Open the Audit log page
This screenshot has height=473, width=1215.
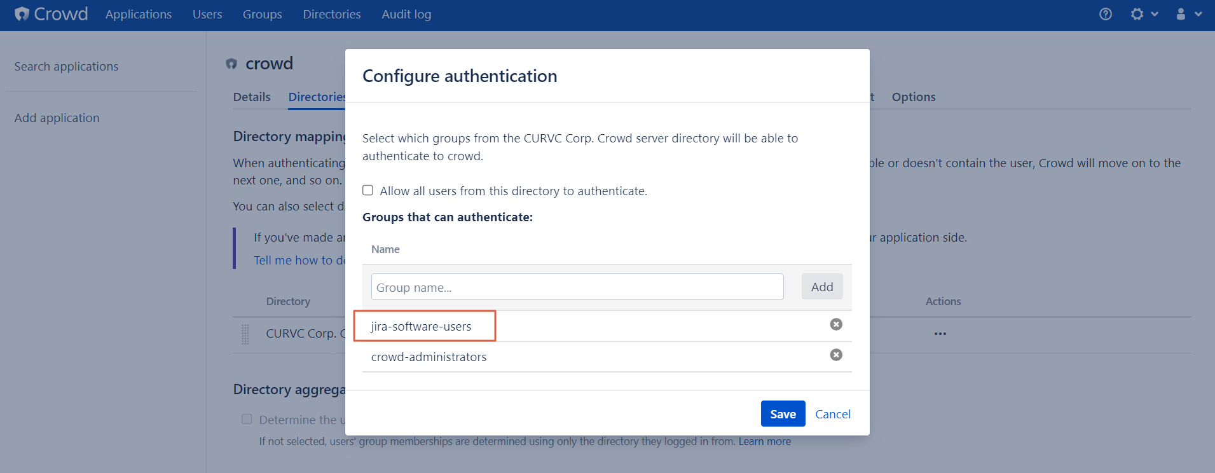pos(406,14)
